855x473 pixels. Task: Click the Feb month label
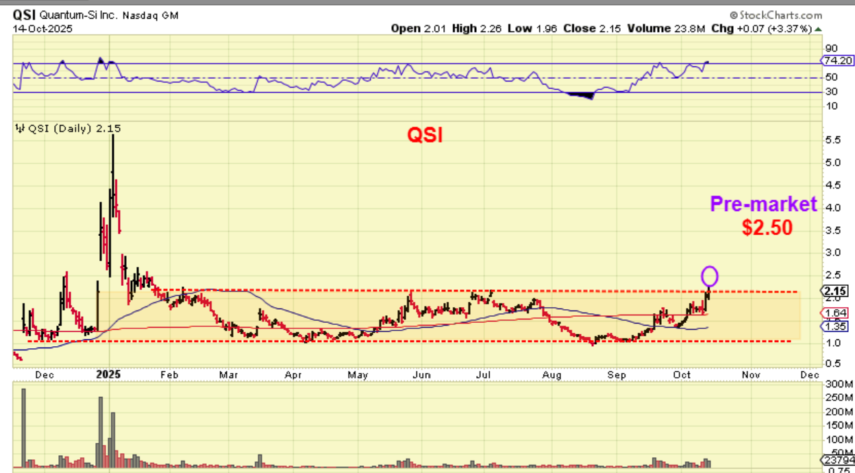coord(169,376)
